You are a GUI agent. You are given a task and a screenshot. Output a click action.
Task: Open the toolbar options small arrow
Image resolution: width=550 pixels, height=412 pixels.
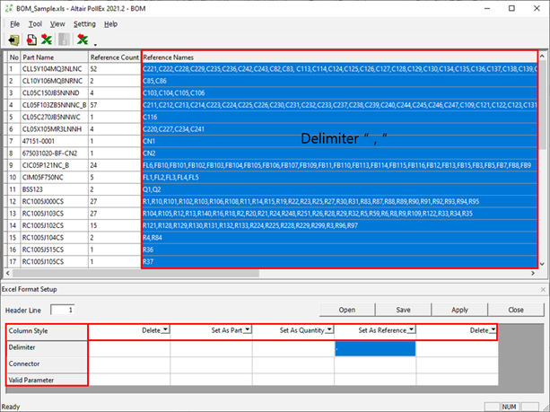[95, 43]
